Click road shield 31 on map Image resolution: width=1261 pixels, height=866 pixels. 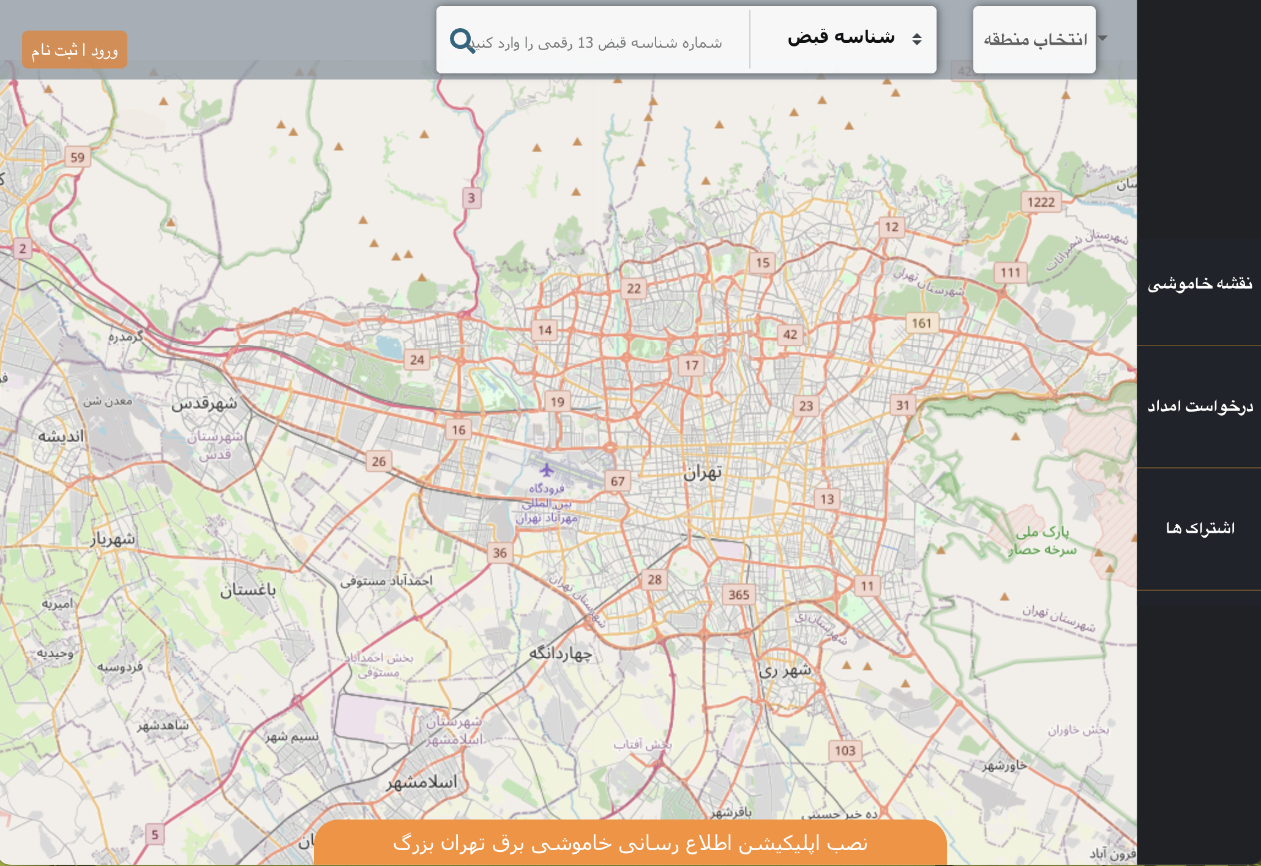(903, 405)
